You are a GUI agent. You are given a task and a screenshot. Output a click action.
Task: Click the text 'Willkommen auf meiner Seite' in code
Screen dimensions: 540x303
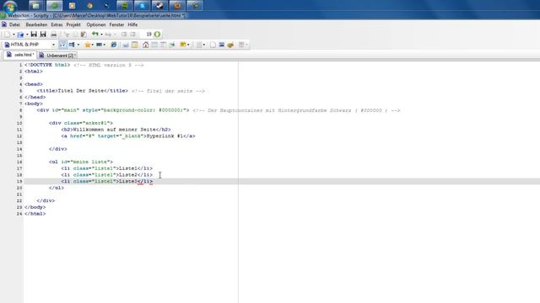[114, 130]
